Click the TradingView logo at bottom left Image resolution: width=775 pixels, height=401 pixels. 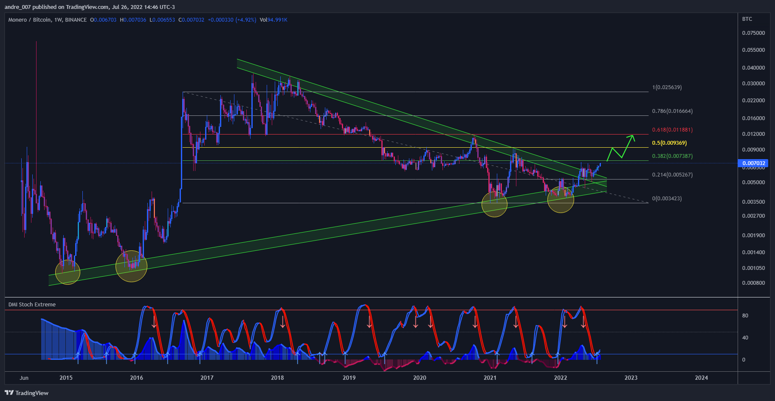point(26,393)
